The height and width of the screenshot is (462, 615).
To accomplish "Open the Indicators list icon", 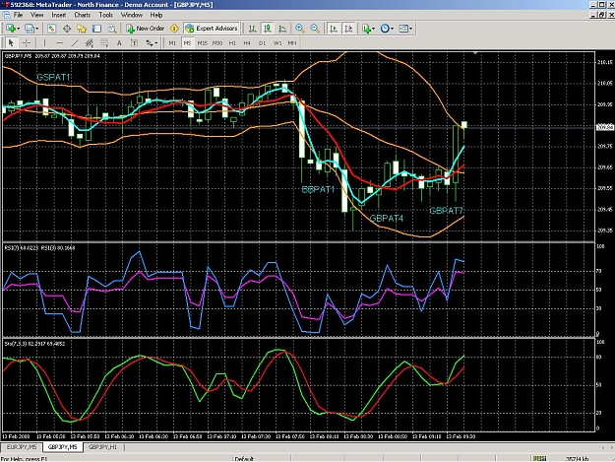I will pos(366,29).
